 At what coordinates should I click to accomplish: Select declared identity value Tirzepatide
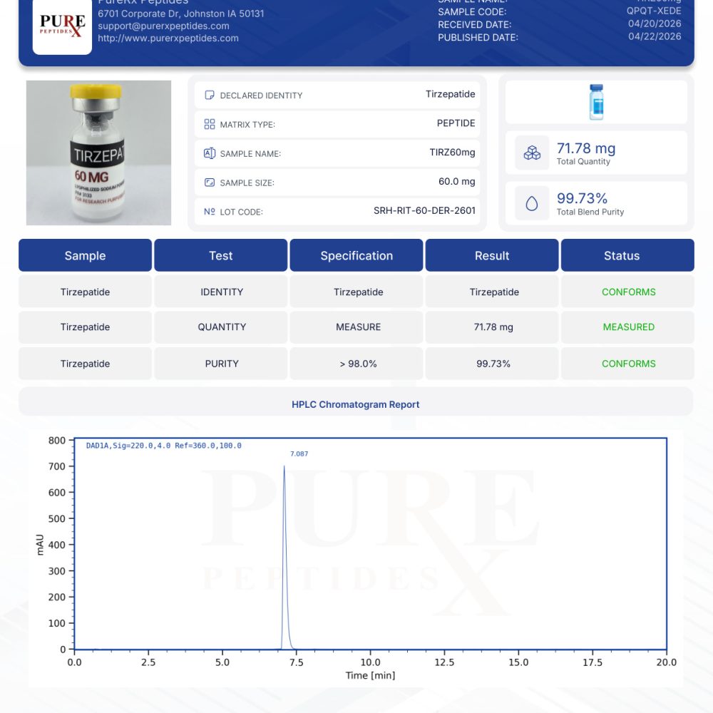pos(450,94)
